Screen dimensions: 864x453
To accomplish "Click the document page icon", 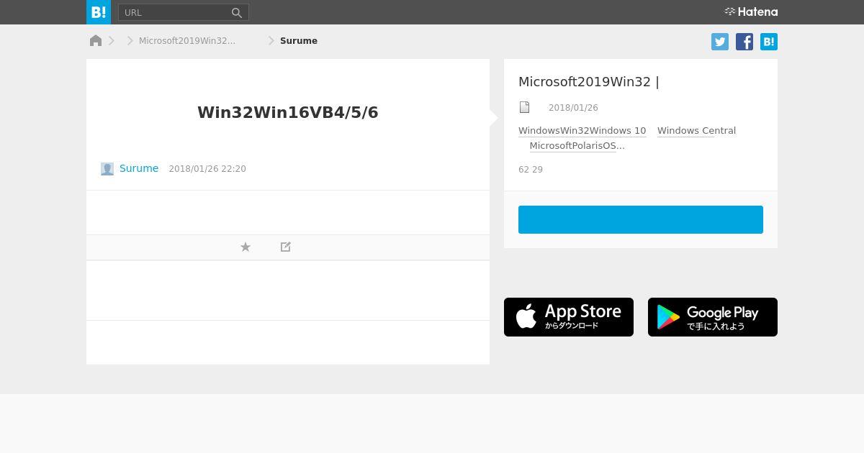I will point(525,107).
